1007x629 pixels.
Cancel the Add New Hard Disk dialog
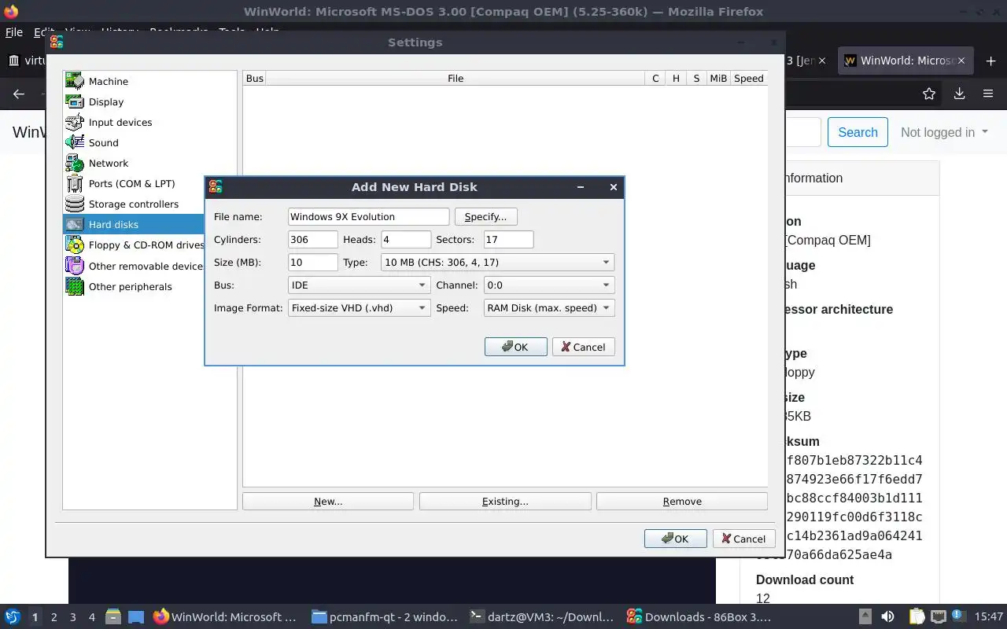pos(583,347)
